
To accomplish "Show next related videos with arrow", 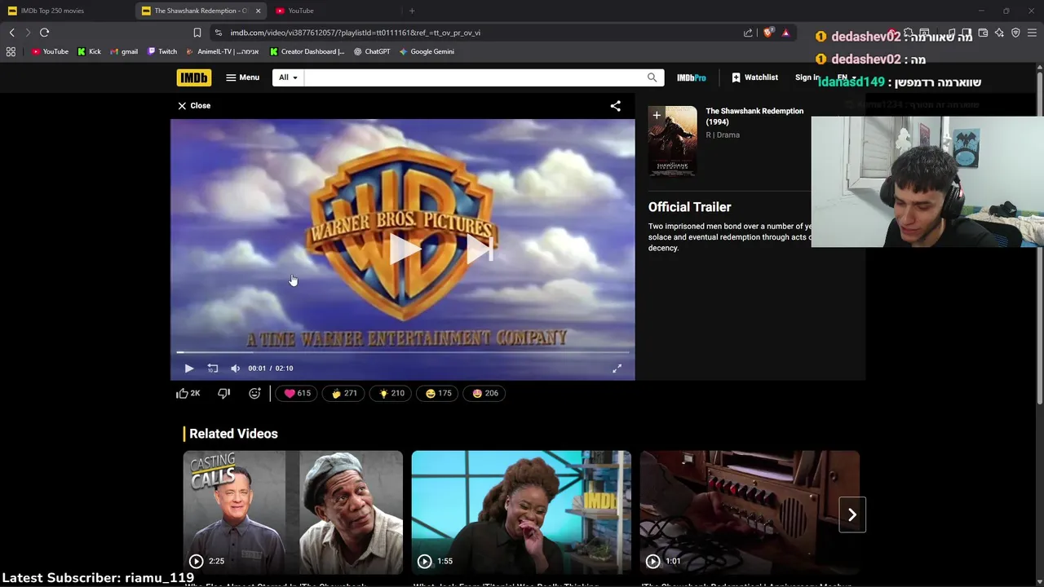I will [852, 514].
